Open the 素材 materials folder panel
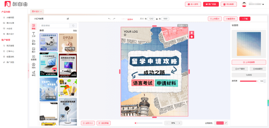269x128 pixels. coord(34,42)
